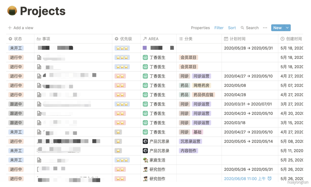Click the AREA column header
The image size is (311, 187).
(x=158, y=39)
